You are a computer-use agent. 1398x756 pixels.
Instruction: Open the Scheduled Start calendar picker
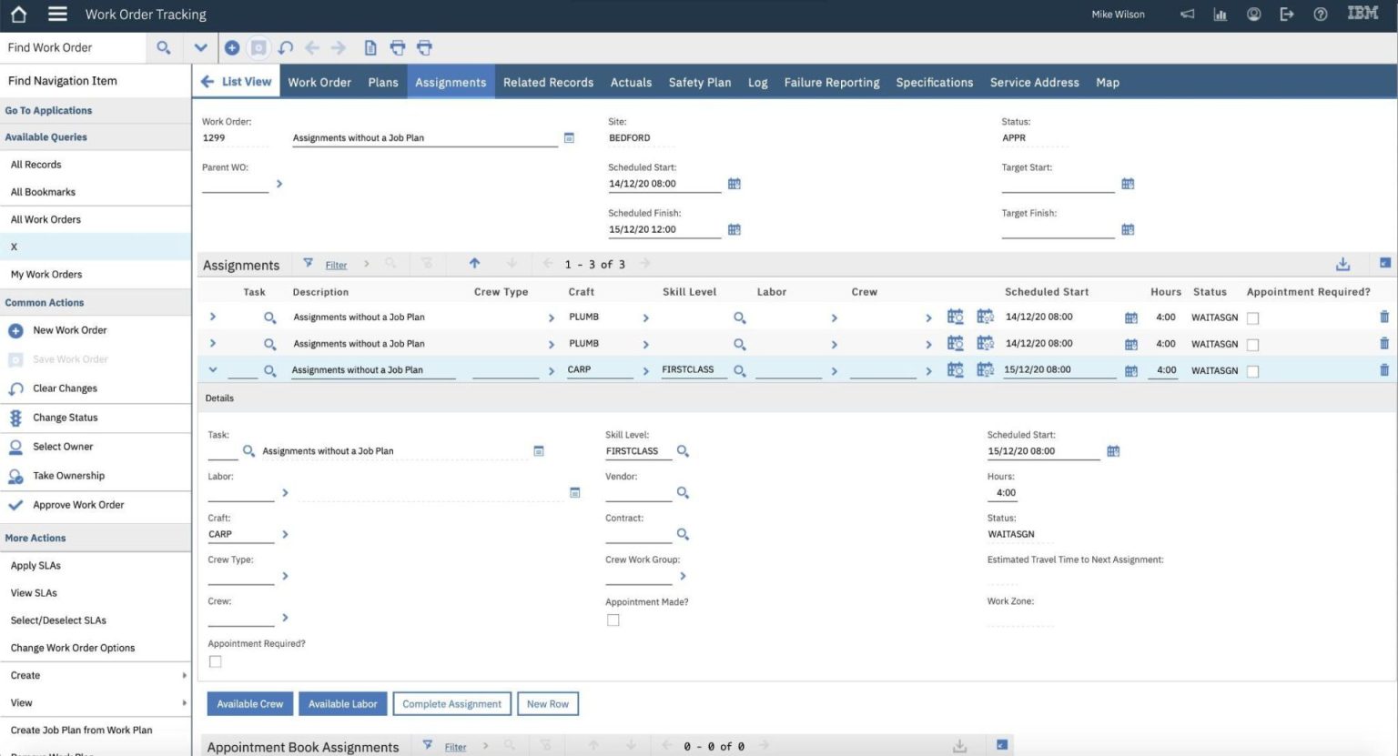click(x=734, y=183)
